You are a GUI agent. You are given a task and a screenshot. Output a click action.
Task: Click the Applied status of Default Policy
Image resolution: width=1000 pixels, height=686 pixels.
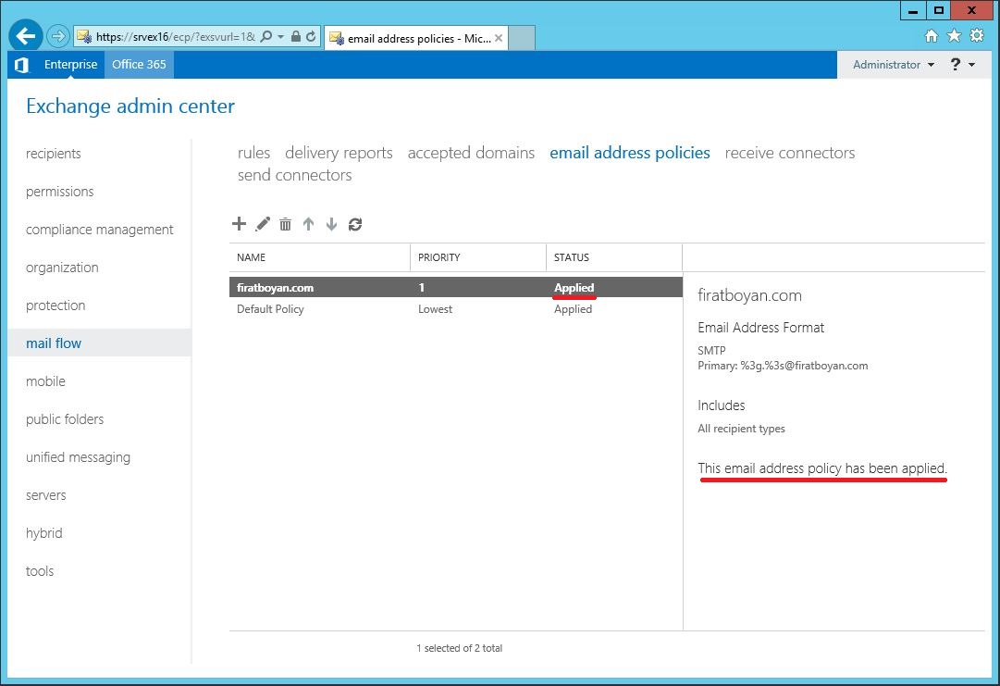pyautogui.click(x=573, y=309)
